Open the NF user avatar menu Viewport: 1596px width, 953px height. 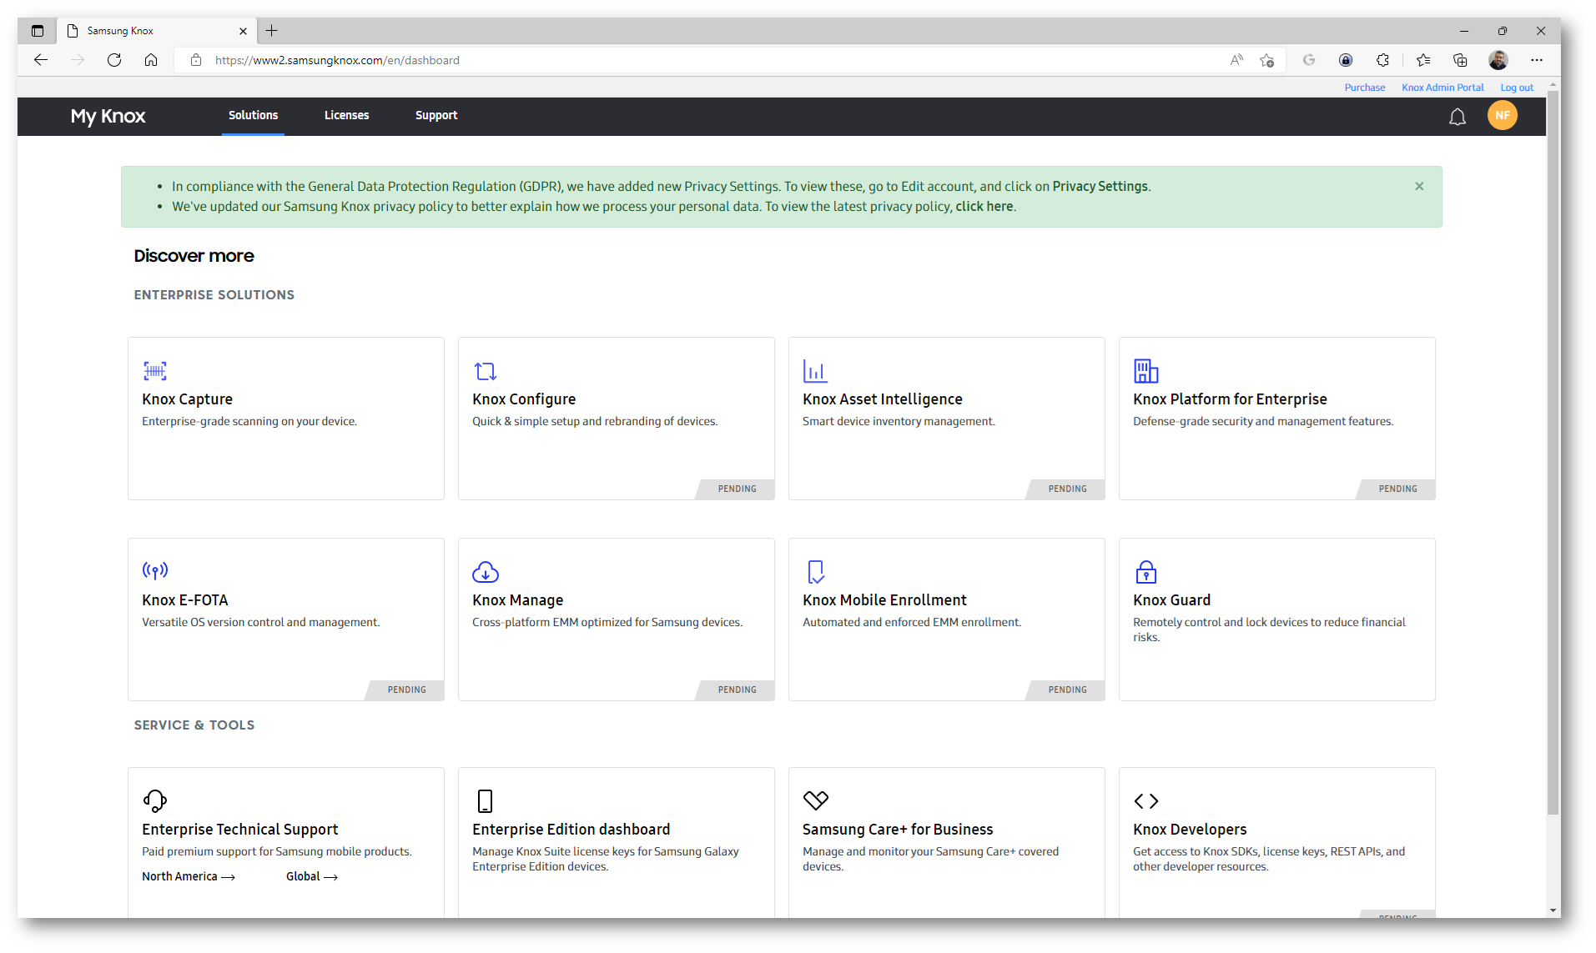(1502, 116)
